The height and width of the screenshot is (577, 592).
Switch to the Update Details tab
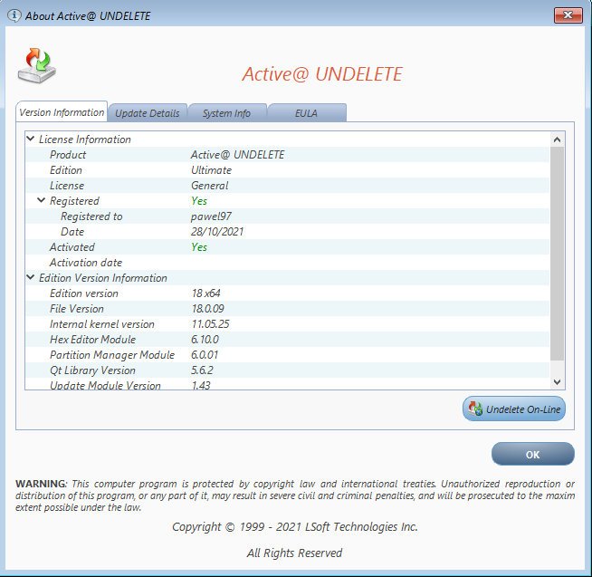pyautogui.click(x=148, y=113)
